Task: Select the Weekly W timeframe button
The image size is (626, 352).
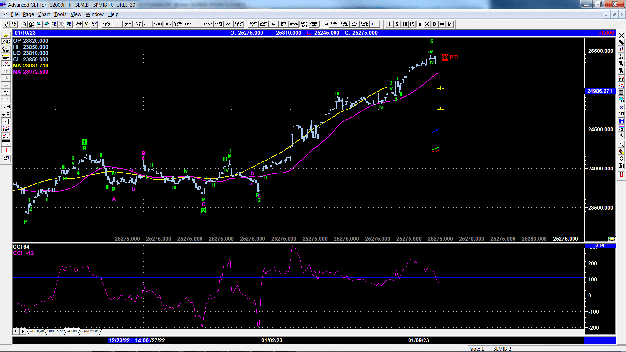Action: pos(442,24)
